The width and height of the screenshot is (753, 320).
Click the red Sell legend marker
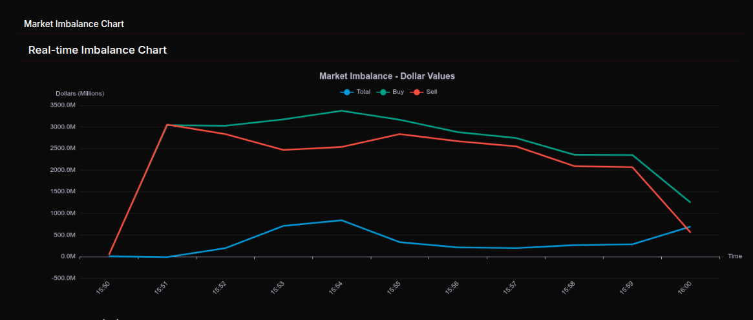(417, 92)
